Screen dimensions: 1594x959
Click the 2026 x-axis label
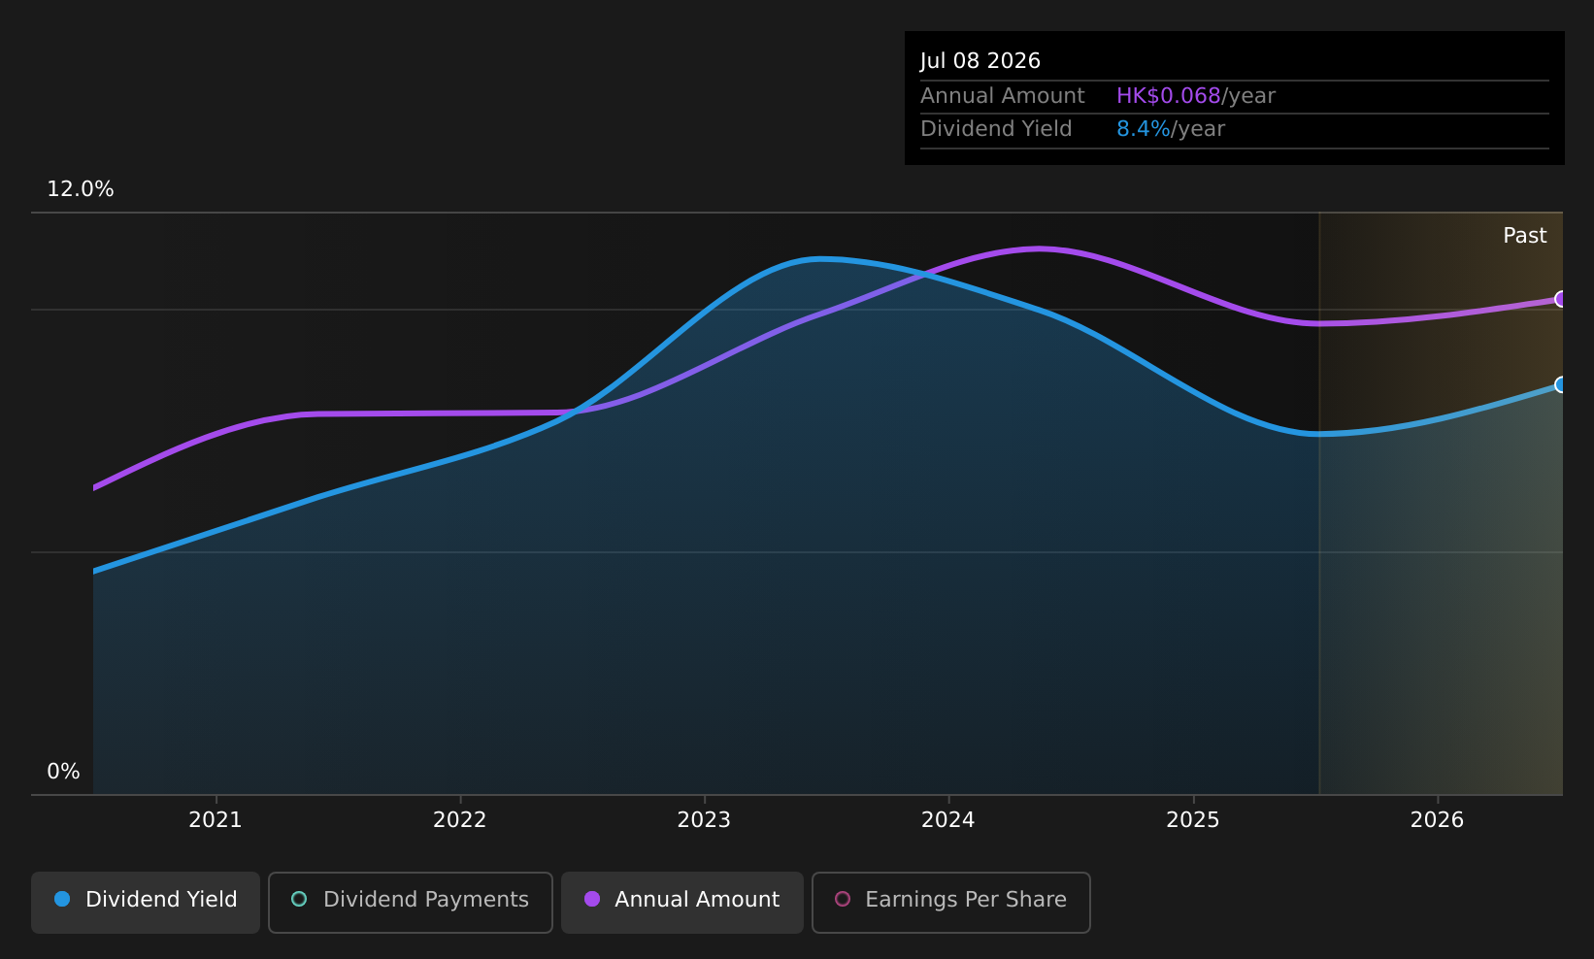[x=1437, y=820]
